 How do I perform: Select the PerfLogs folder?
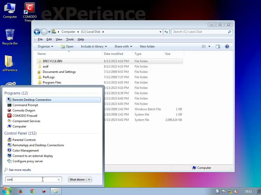pyautogui.click(x=110, y=77)
